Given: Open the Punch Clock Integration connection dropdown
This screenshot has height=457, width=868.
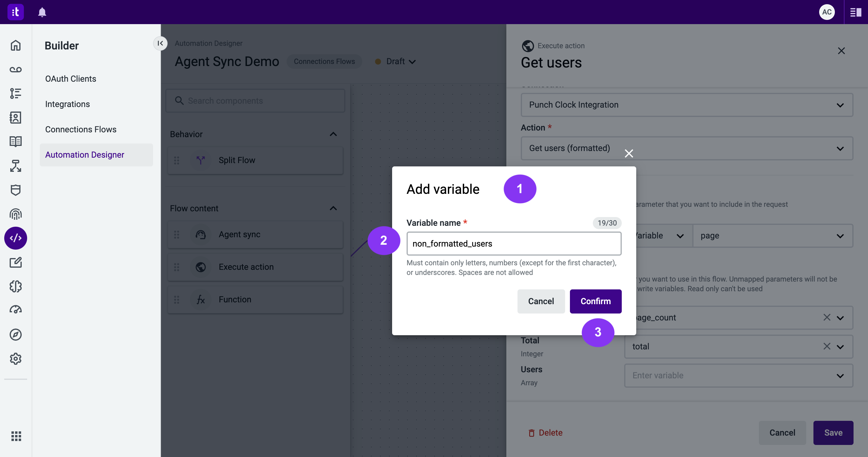Looking at the screenshot, I should [687, 105].
